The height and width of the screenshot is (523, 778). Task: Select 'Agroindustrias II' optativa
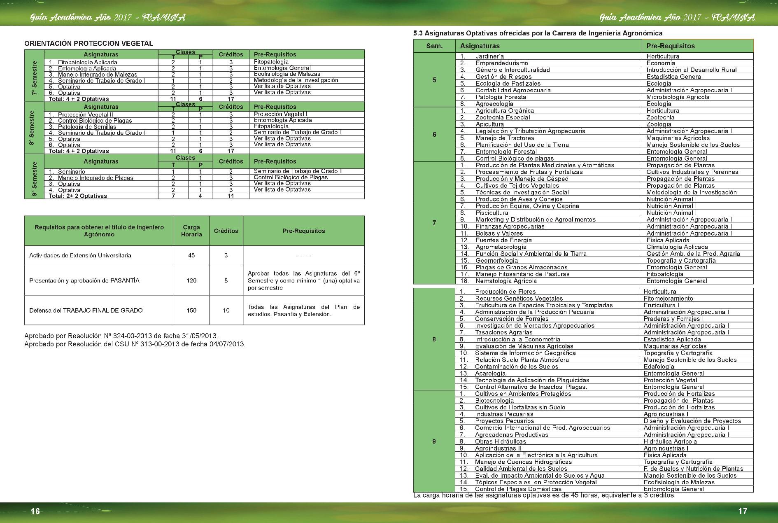(498, 448)
